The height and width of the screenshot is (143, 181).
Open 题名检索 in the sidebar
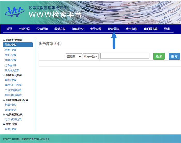coord(11,55)
